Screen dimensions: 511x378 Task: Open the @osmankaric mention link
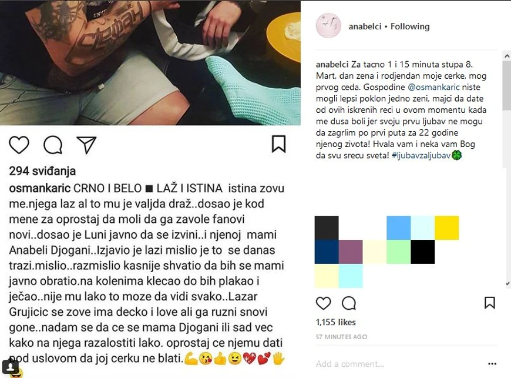point(434,87)
